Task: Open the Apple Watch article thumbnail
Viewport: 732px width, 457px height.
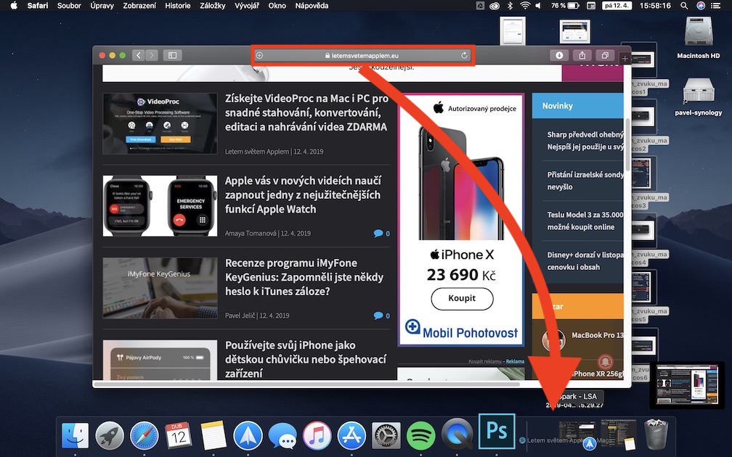Action: point(160,206)
